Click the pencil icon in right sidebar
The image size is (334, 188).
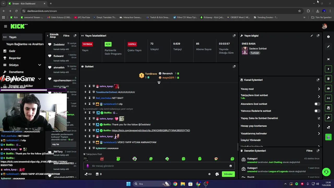point(329,46)
